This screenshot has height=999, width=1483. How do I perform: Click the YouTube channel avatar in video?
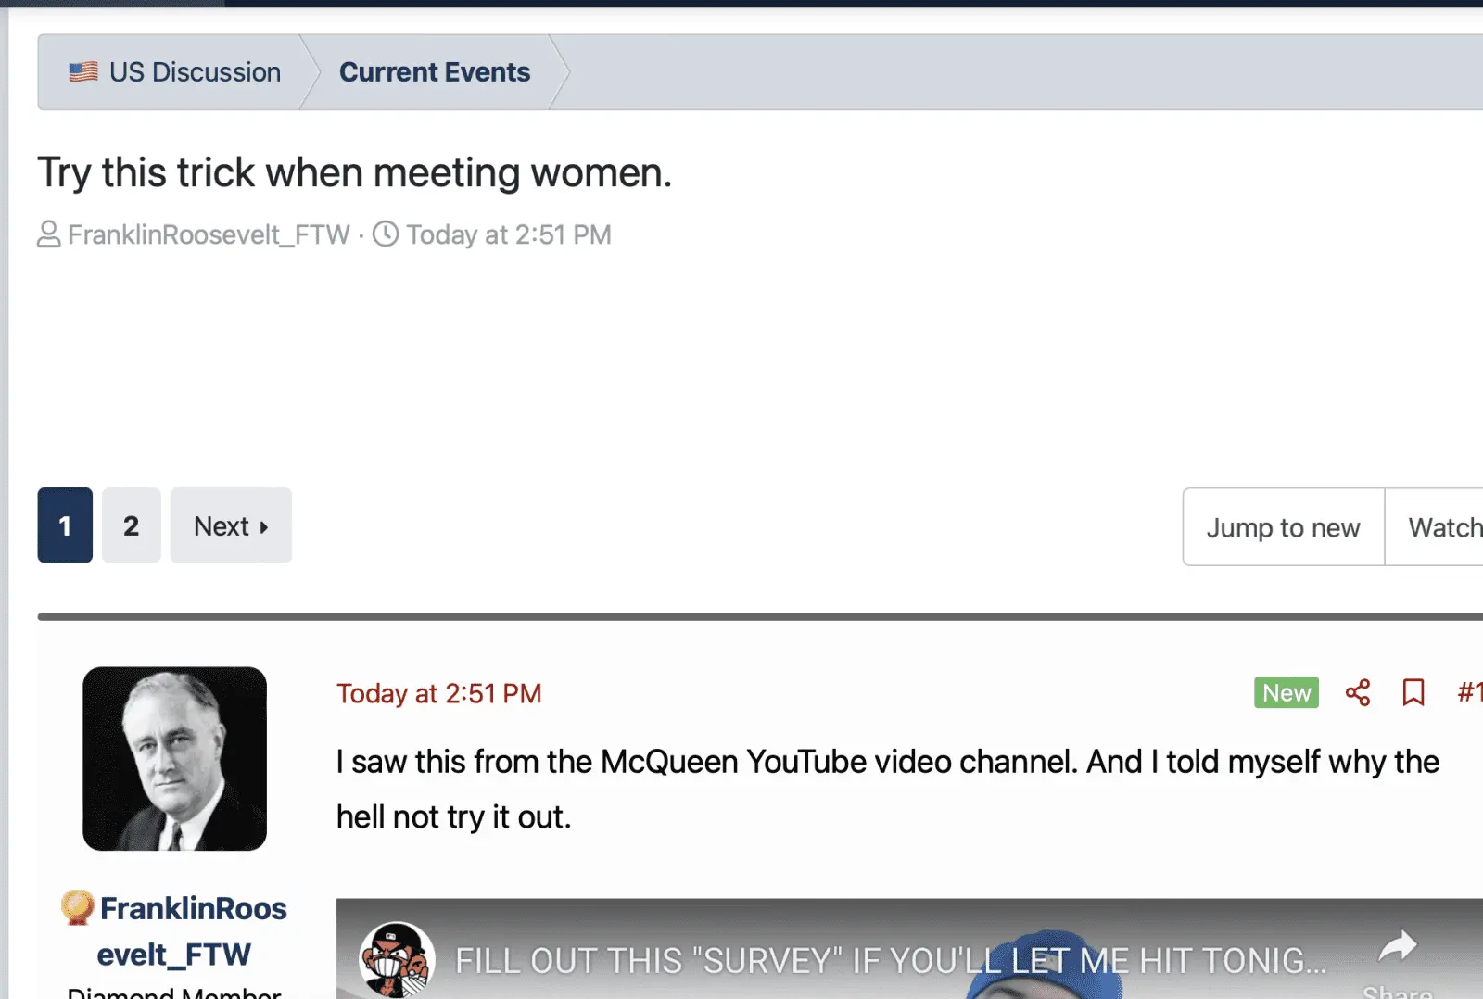397,960
